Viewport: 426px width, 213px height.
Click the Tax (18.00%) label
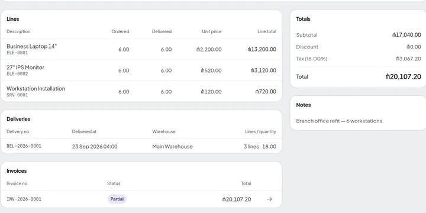pyautogui.click(x=312, y=59)
